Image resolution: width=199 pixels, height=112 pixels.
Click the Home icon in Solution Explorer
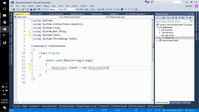click(164, 18)
